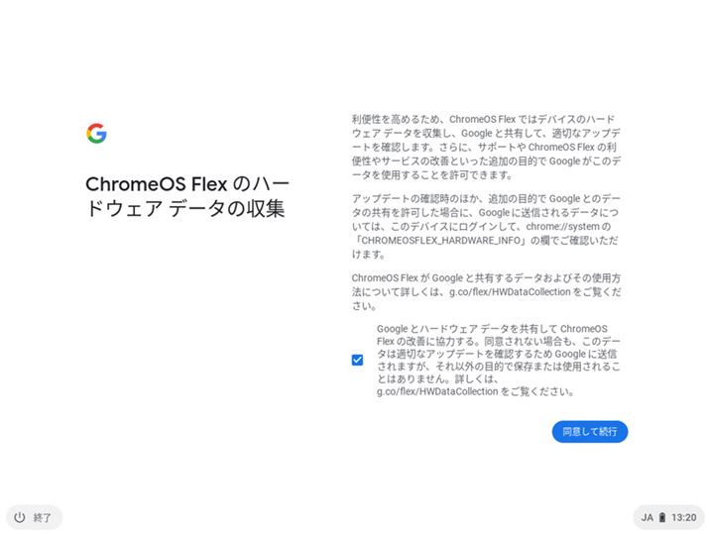Click the Google logo
The image size is (709, 534).
click(x=96, y=134)
